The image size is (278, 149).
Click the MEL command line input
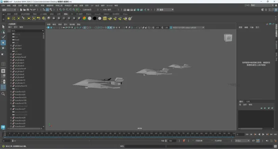(x=199, y=146)
